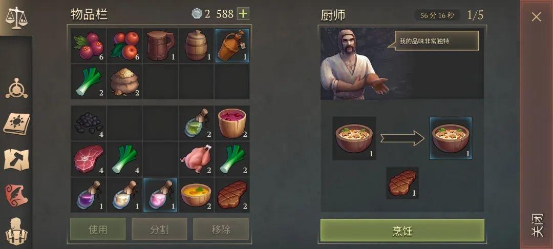Click the 分割 split button

[159, 229]
